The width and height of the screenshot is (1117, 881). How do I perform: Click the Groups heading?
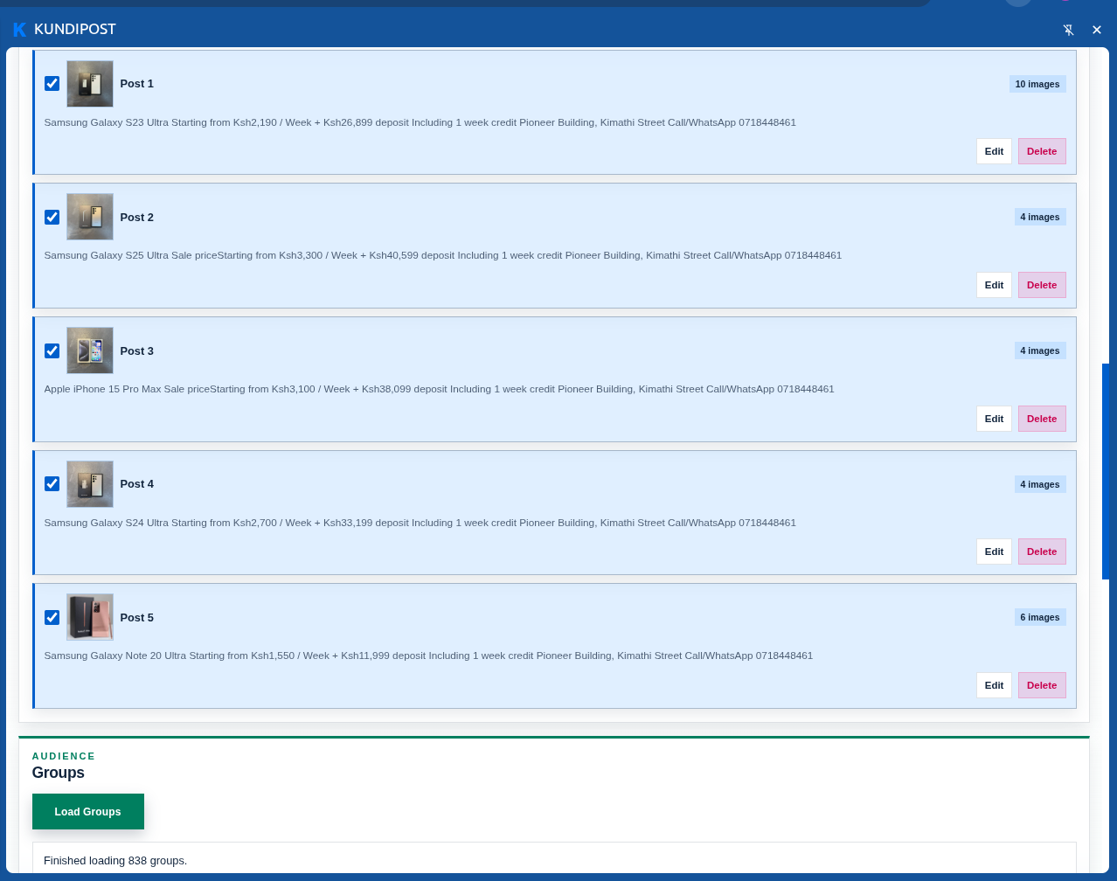59,773
